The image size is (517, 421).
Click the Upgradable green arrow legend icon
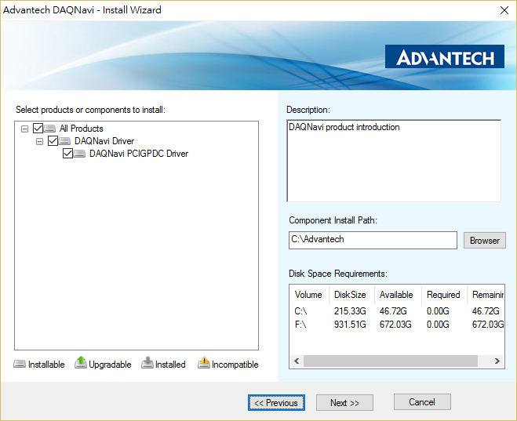[x=81, y=362]
